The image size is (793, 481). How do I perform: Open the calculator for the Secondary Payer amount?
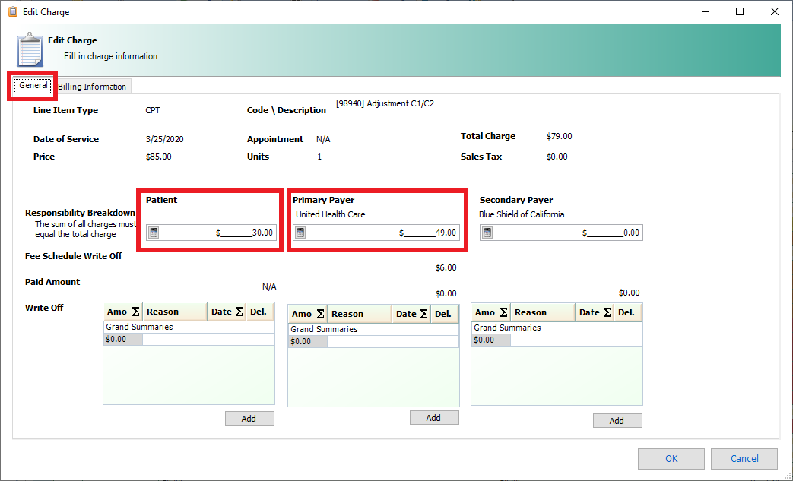point(486,232)
